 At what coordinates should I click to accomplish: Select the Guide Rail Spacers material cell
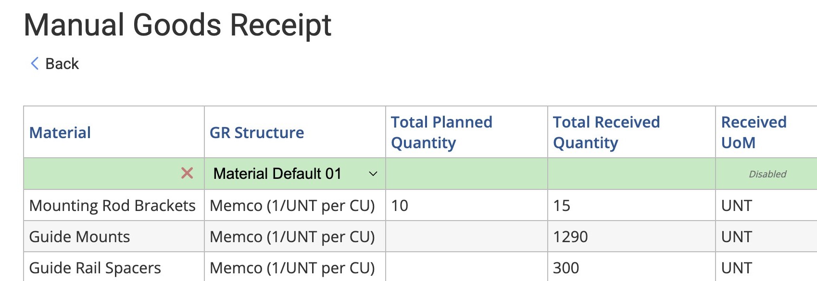(x=95, y=268)
